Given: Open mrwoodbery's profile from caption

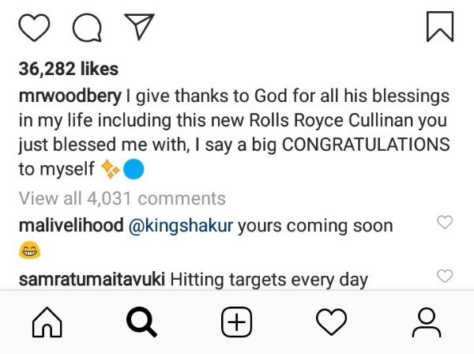Looking at the screenshot, I should coord(70,96).
